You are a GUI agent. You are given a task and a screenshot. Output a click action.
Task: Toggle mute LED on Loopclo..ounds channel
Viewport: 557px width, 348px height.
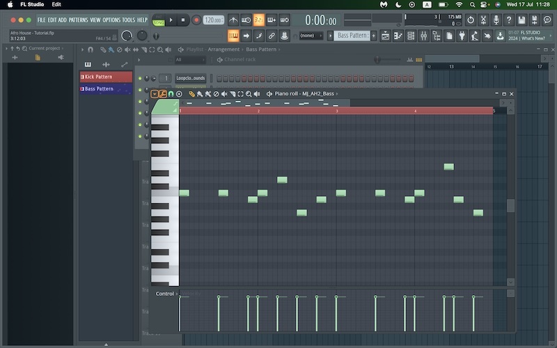coord(139,78)
